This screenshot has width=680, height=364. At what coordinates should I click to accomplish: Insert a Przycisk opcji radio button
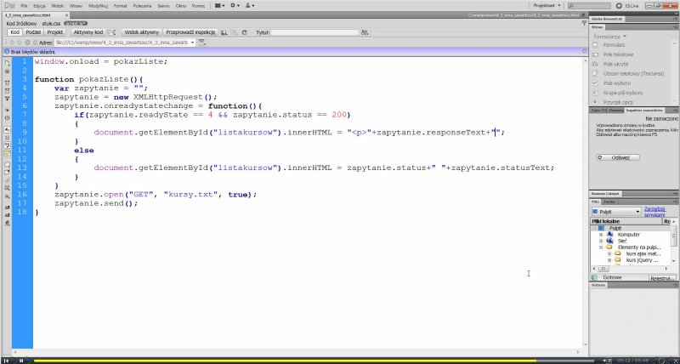click(620, 103)
